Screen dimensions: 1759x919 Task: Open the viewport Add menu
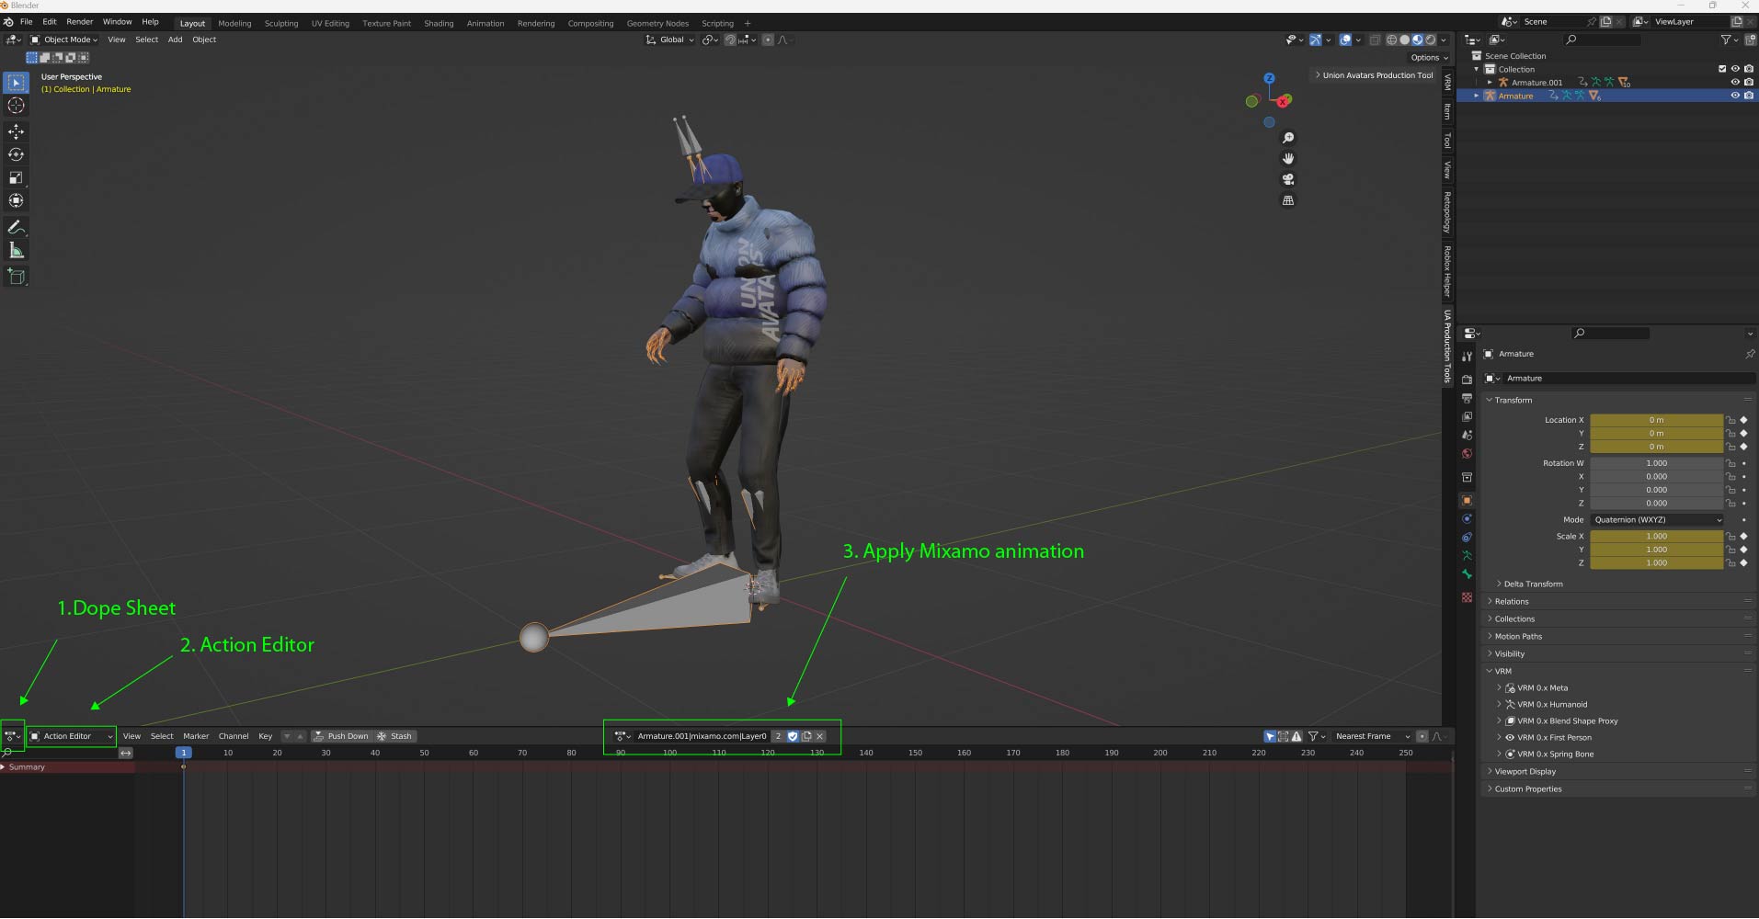click(175, 40)
